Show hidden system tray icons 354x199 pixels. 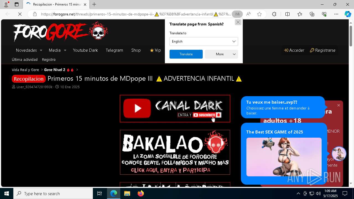298,193
